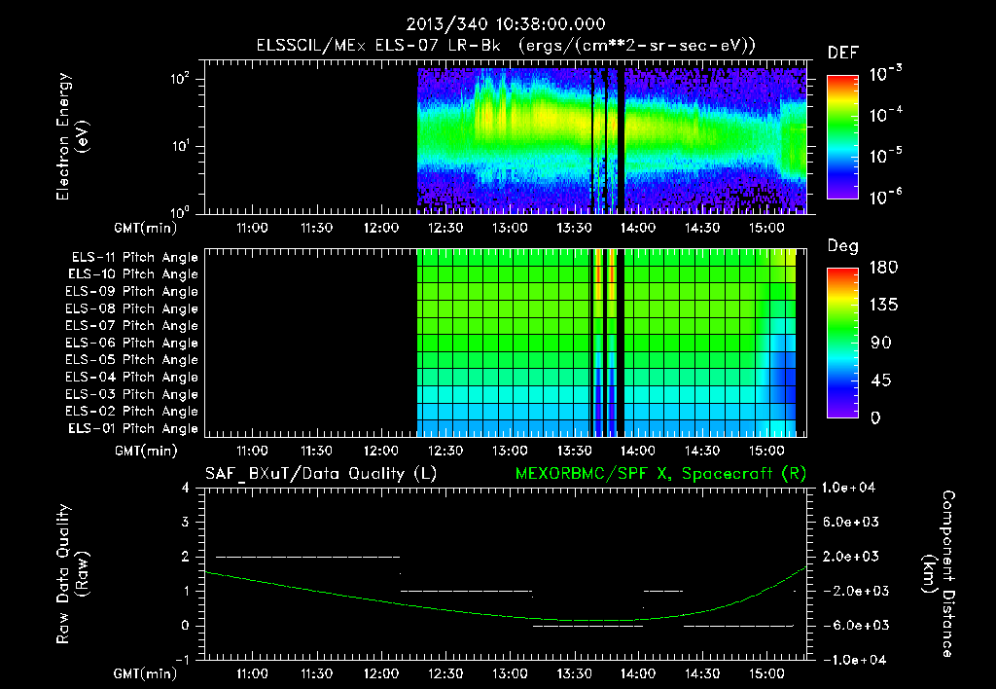Image resolution: width=996 pixels, height=689 pixels.
Task: Click the GMT(min) label under the spectrogram
Action: (146, 228)
